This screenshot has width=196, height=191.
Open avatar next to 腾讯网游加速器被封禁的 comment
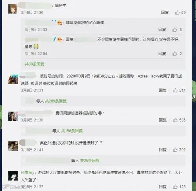(x=13, y=117)
